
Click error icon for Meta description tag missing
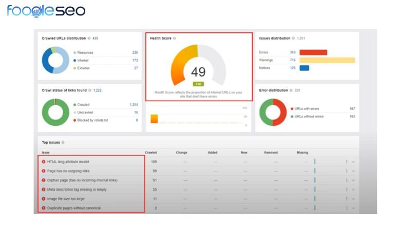point(44,189)
